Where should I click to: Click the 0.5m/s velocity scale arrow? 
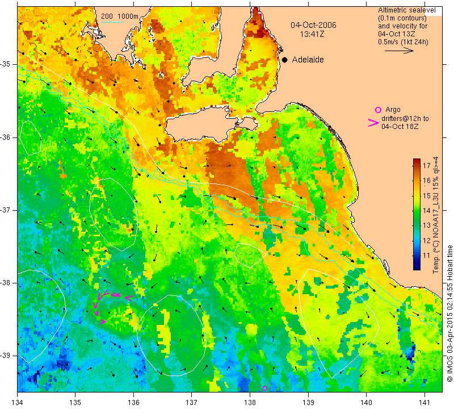[x=400, y=51]
